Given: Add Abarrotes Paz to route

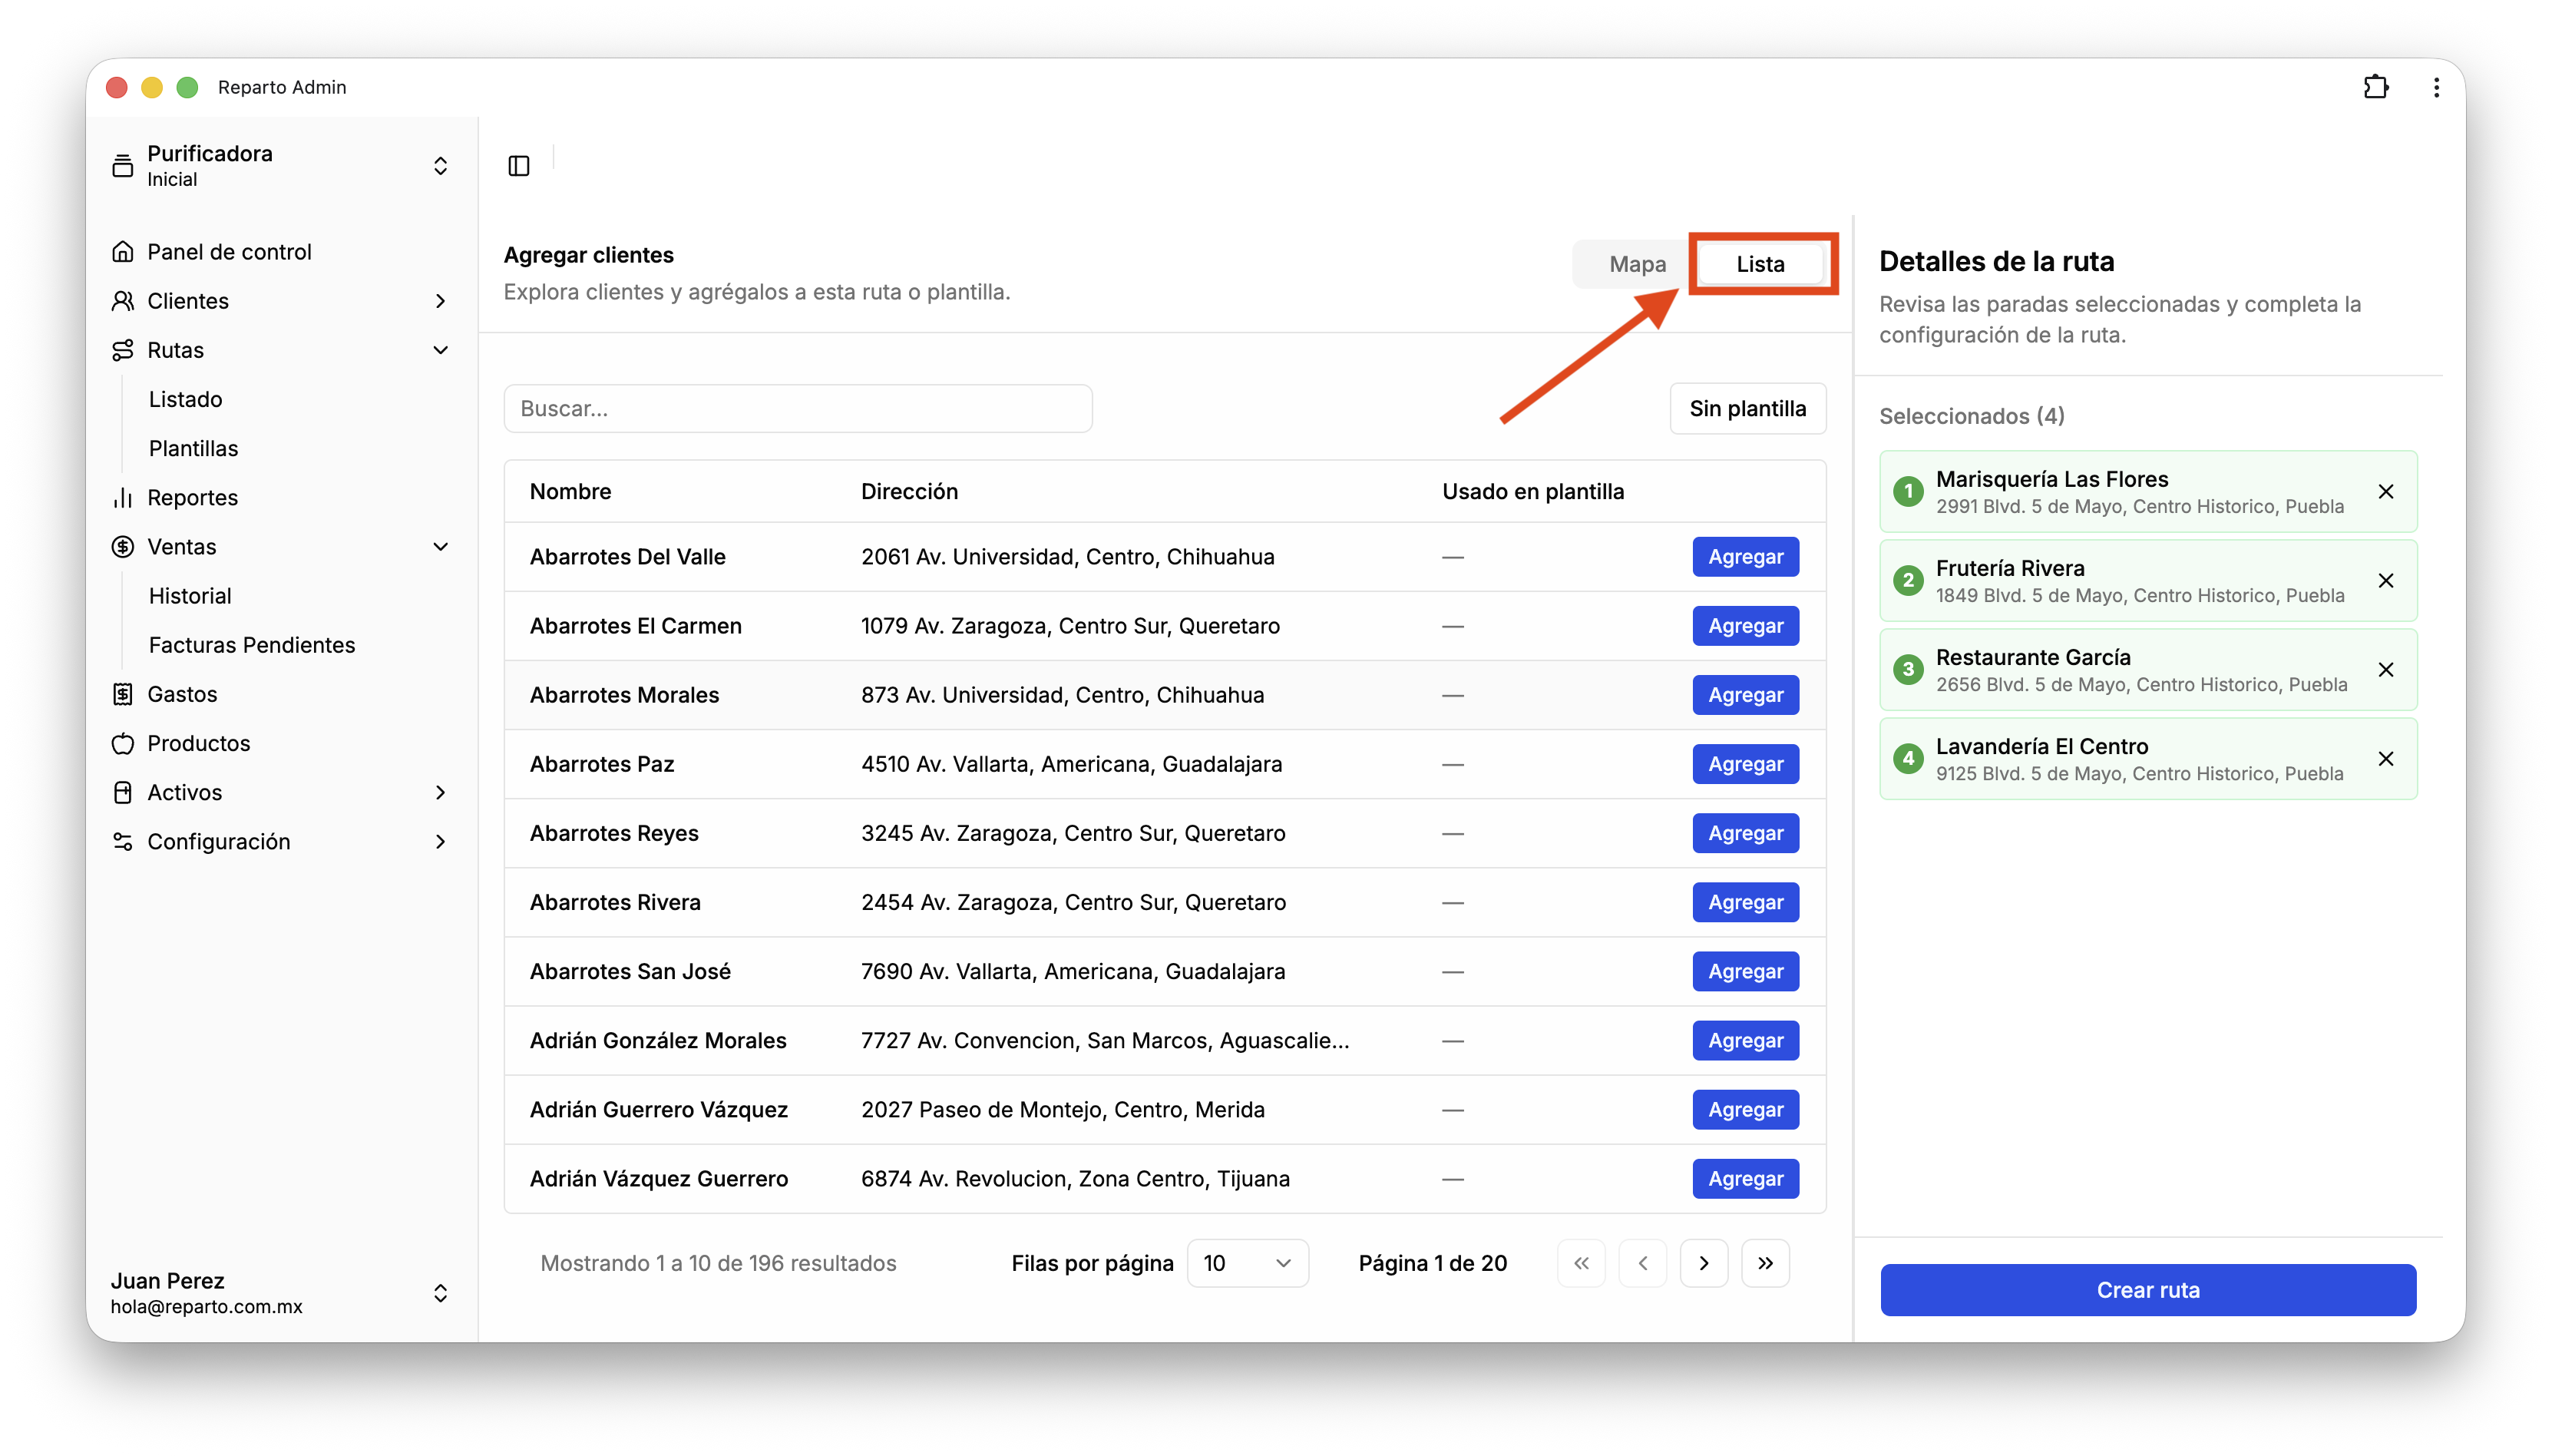Looking at the screenshot, I should (1745, 764).
